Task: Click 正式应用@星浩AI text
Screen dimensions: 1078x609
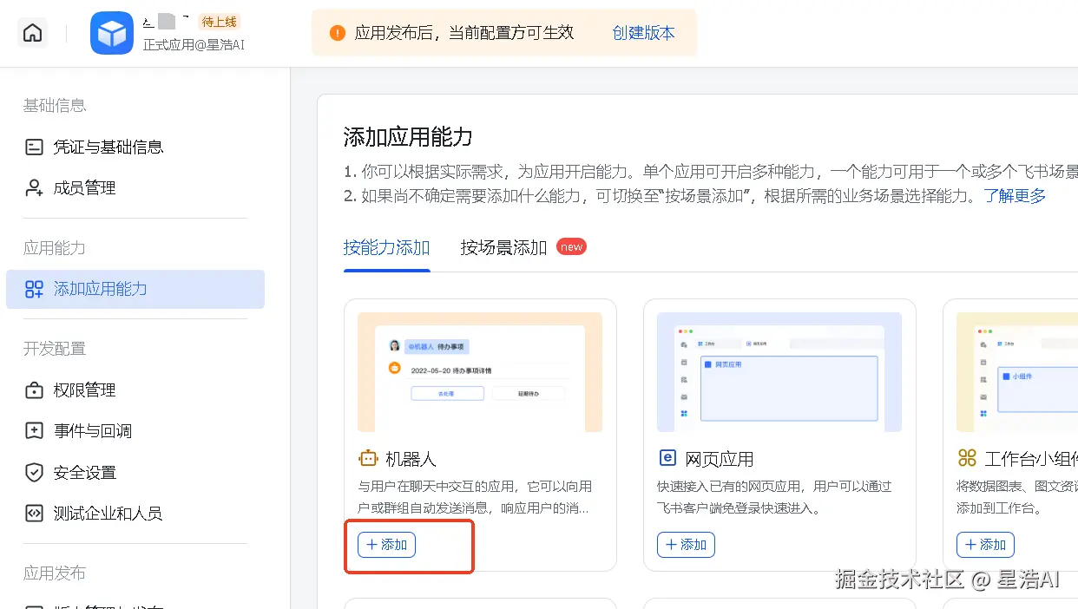Action: tap(194, 44)
